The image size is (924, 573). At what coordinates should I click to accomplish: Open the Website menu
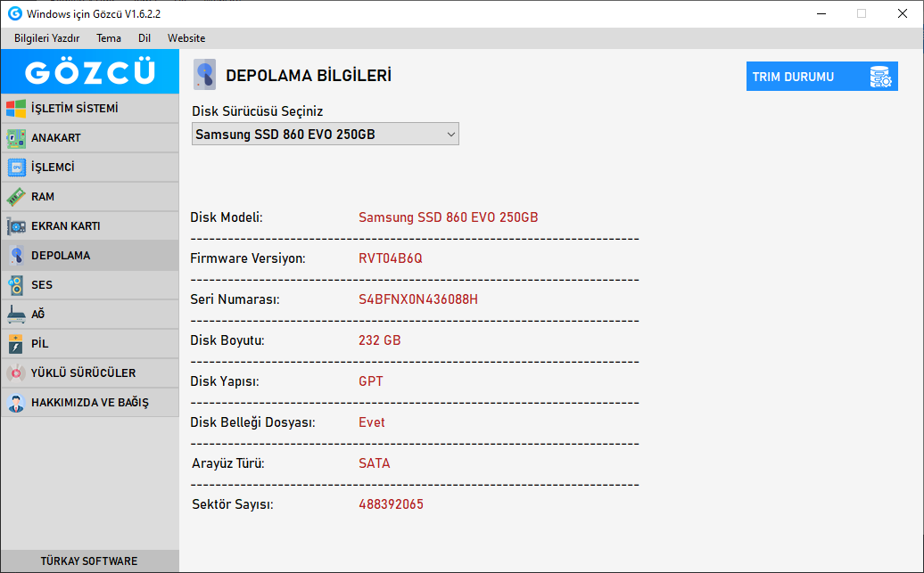point(186,38)
